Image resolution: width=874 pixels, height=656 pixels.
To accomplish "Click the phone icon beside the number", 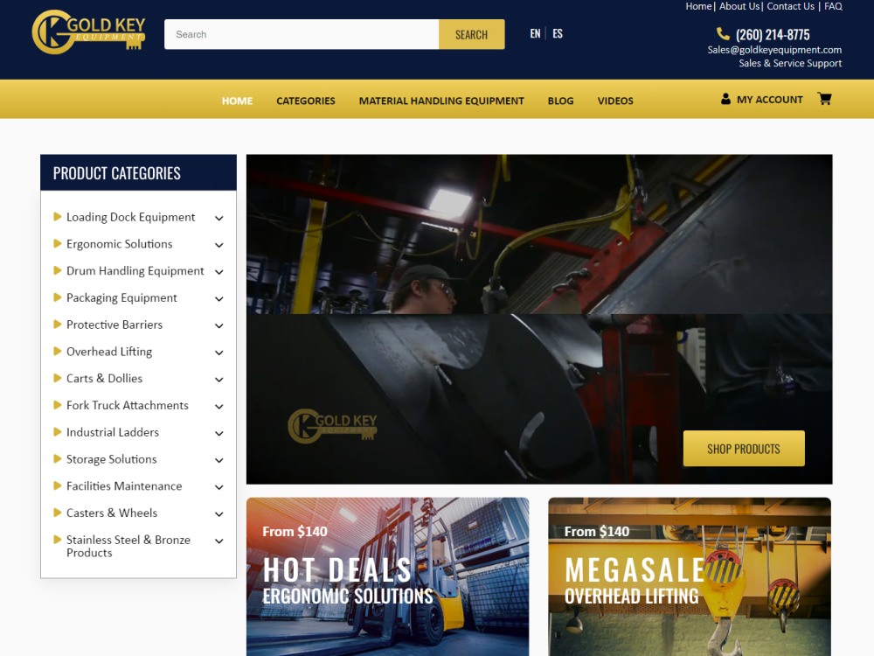I will pos(723,34).
